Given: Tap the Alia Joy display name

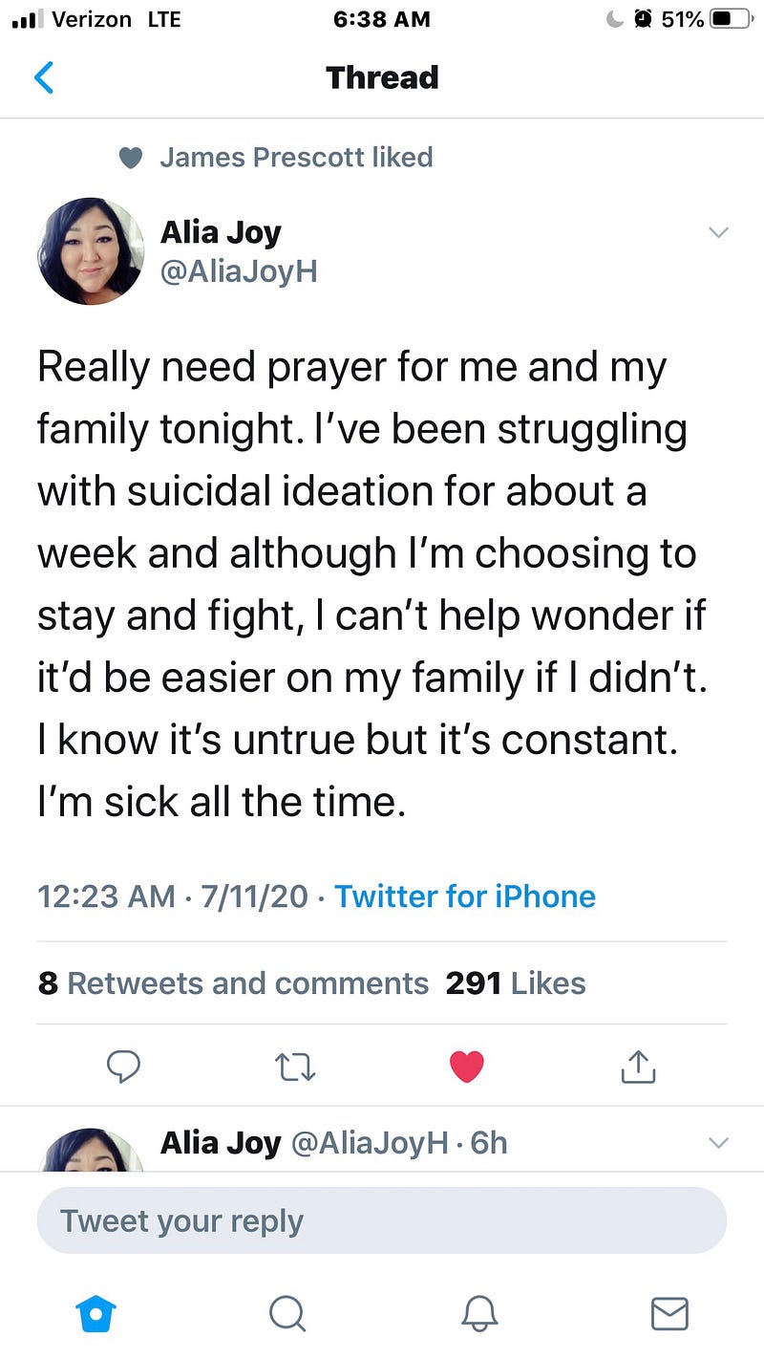Looking at the screenshot, I should point(221,232).
